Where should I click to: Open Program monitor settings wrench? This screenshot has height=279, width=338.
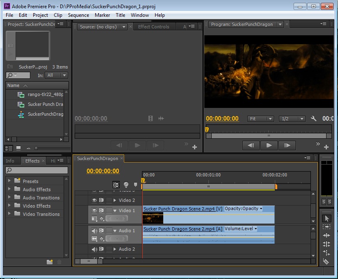(x=313, y=119)
